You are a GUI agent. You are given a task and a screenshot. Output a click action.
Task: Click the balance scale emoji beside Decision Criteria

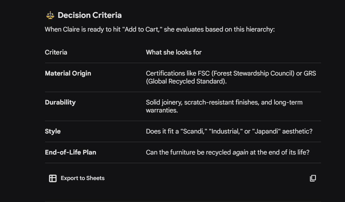click(49, 15)
